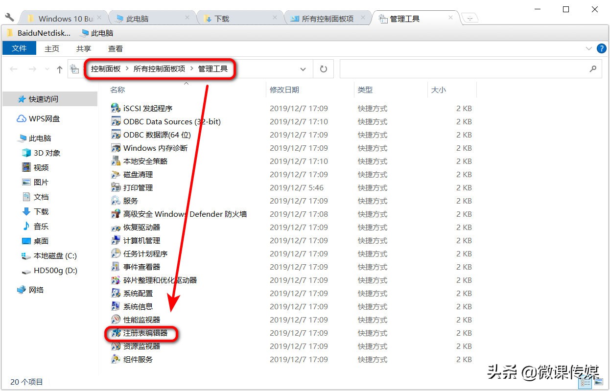The width and height of the screenshot is (610, 391).
Task: Go up one folder level
Action: point(59,69)
